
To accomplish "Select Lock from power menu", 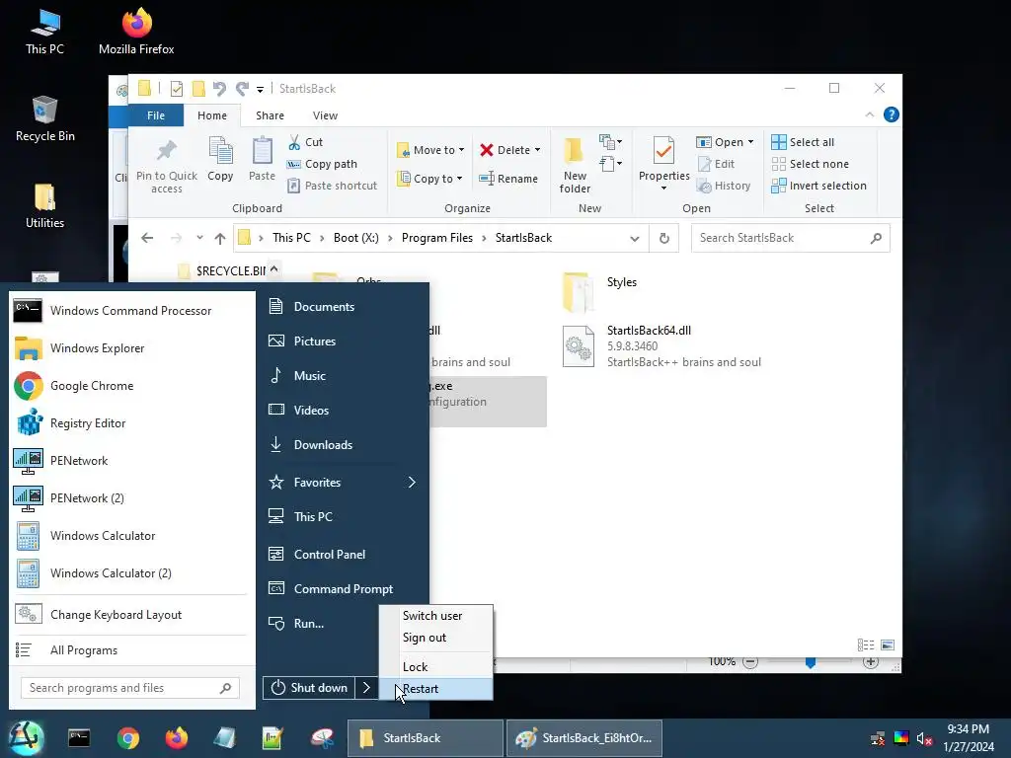I will click(x=435, y=666).
